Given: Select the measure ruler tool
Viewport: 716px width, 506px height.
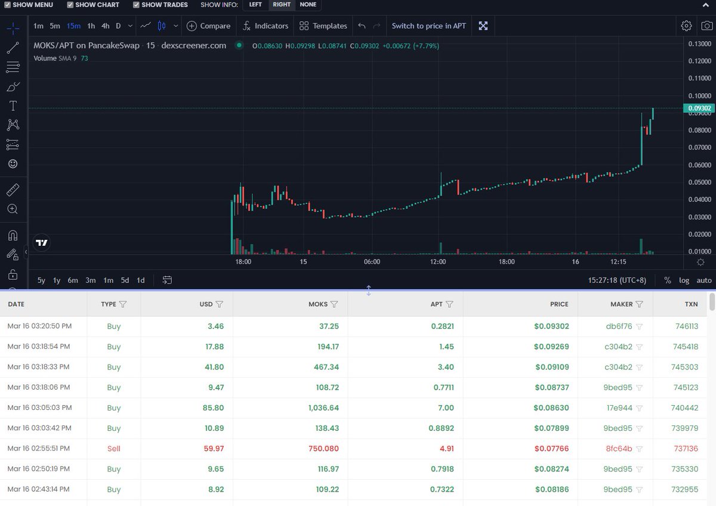Looking at the screenshot, I should (x=13, y=190).
